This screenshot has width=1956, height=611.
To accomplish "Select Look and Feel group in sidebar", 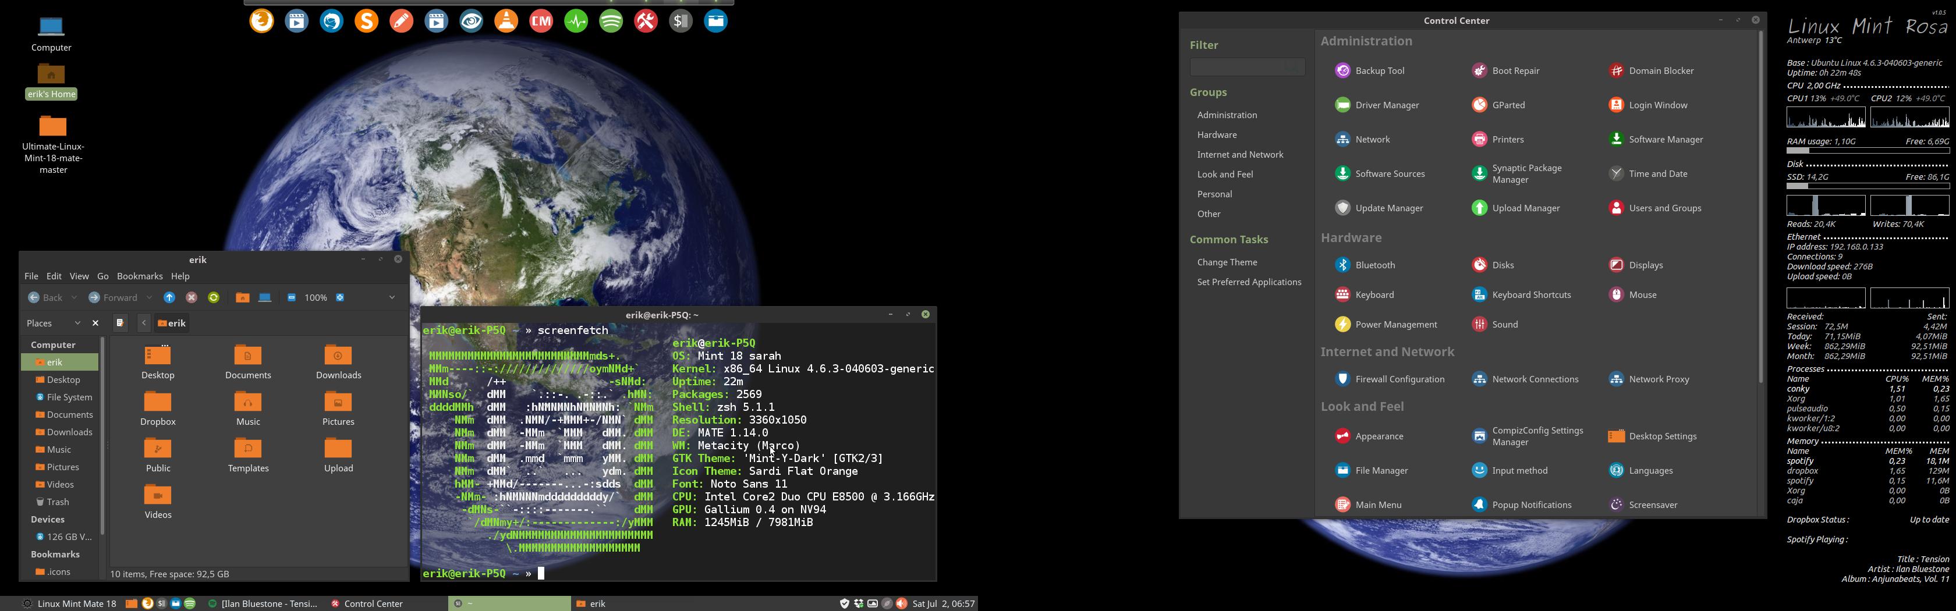I will (x=1225, y=174).
